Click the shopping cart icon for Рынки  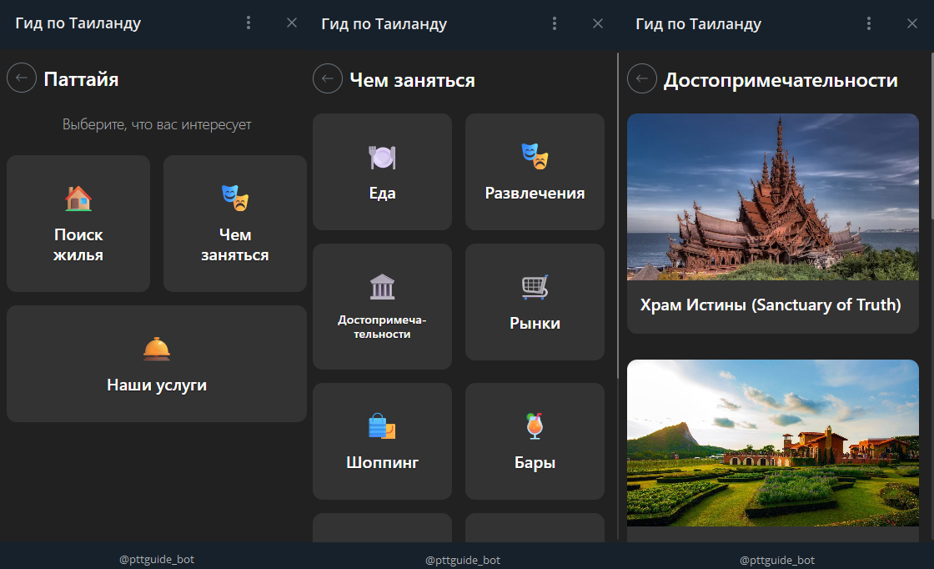tap(535, 286)
